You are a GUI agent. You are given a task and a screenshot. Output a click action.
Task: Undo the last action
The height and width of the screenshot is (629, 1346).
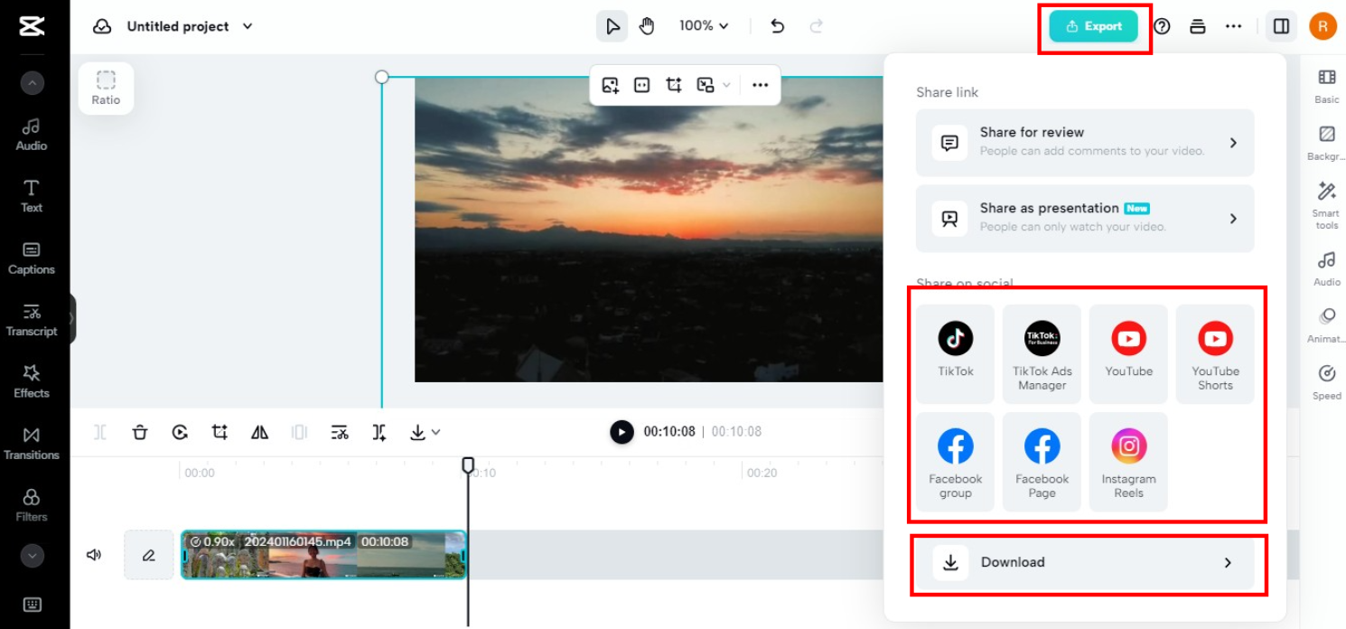[x=777, y=26]
